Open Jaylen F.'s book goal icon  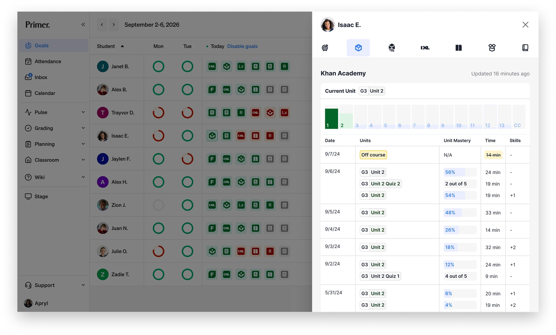[x=255, y=159]
